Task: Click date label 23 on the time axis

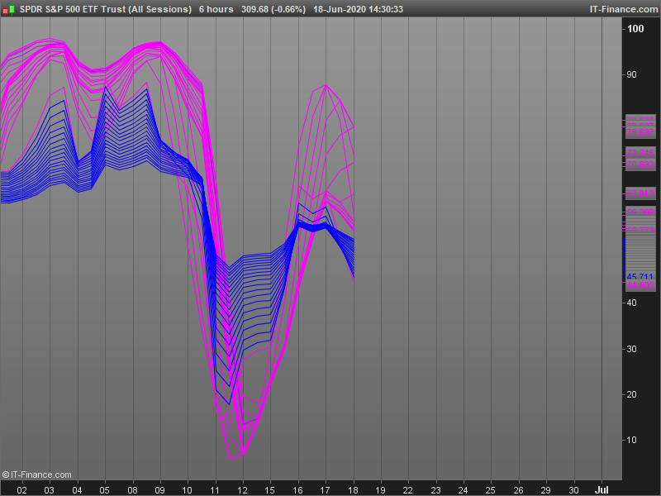Action: click(x=435, y=490)
